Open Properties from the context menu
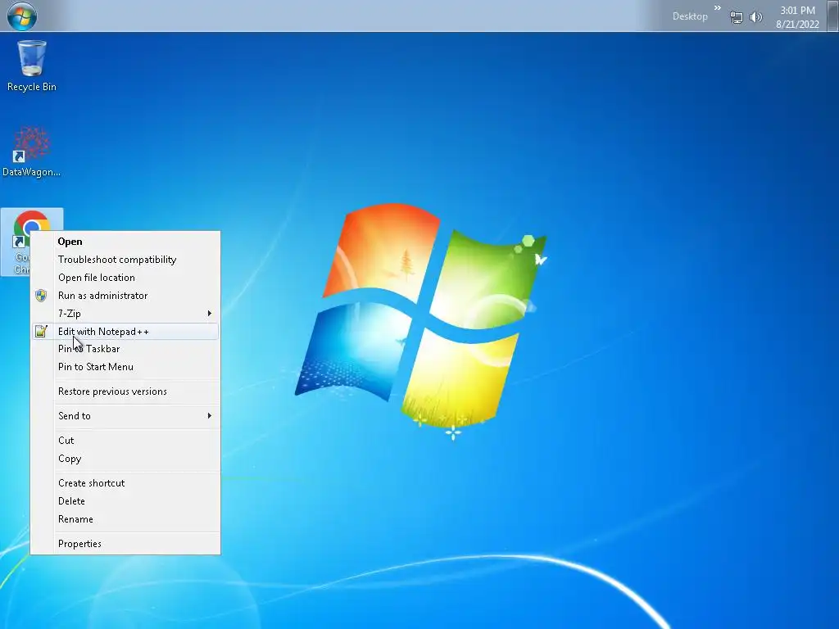The width and height of the screenshot is (839, 629). pos(125,544)
